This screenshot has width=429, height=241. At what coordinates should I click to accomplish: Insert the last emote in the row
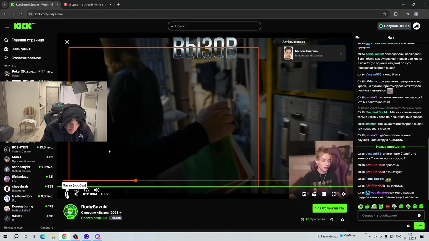click(x=421, y=206)
